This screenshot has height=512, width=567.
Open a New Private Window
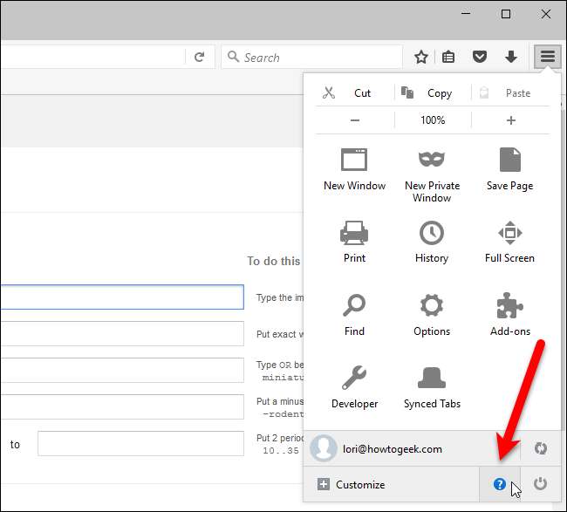click(x=432, y=175)
